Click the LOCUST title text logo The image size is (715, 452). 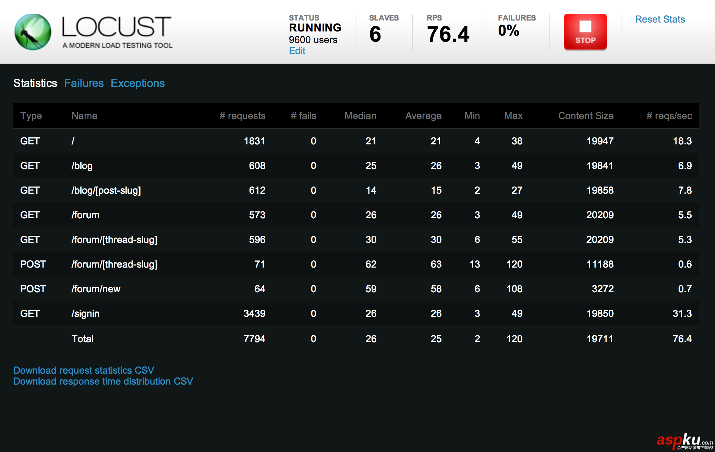point(116,27)
